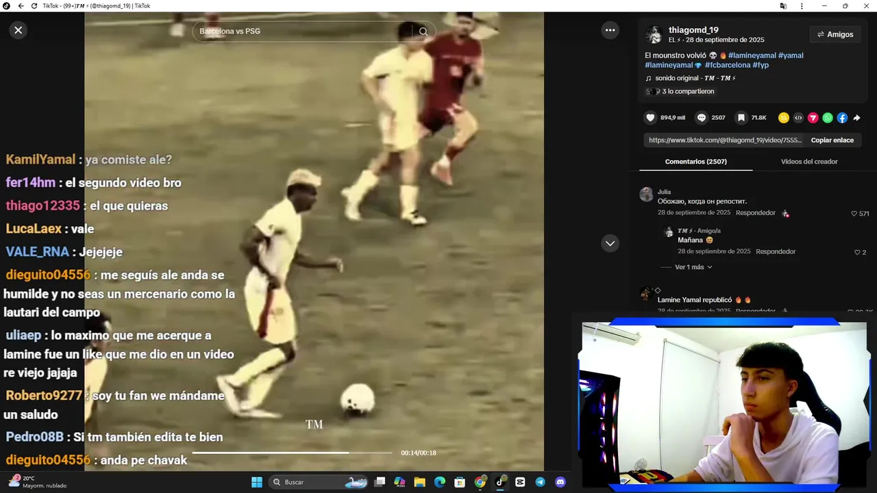Screen dimensions: 877x493
Task: Open File Explorer from taskbar
Action: 419,482
